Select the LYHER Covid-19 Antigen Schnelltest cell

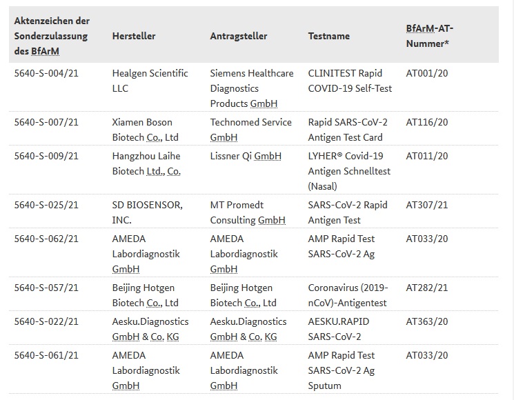[x=348, y=171]
